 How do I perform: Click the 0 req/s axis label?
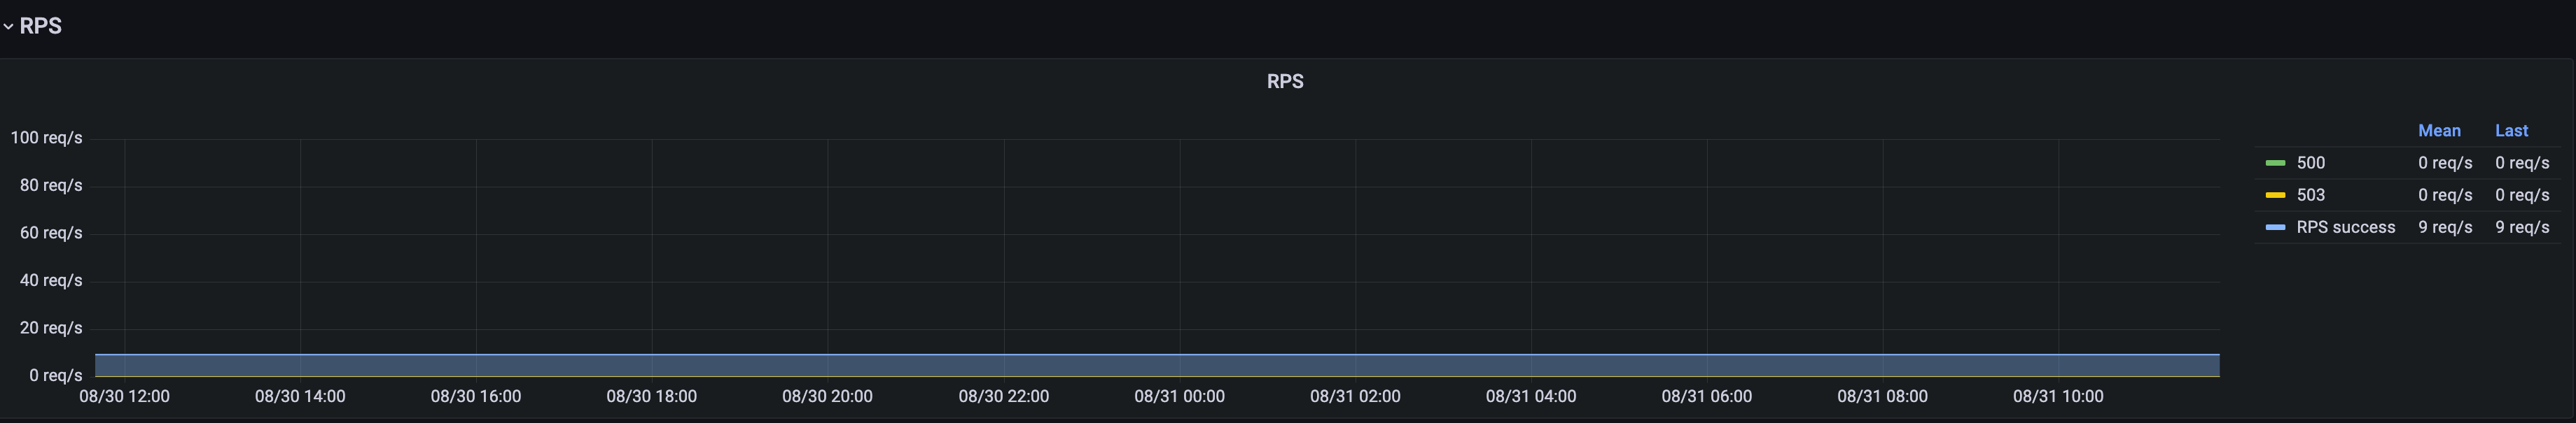(56, 375)
